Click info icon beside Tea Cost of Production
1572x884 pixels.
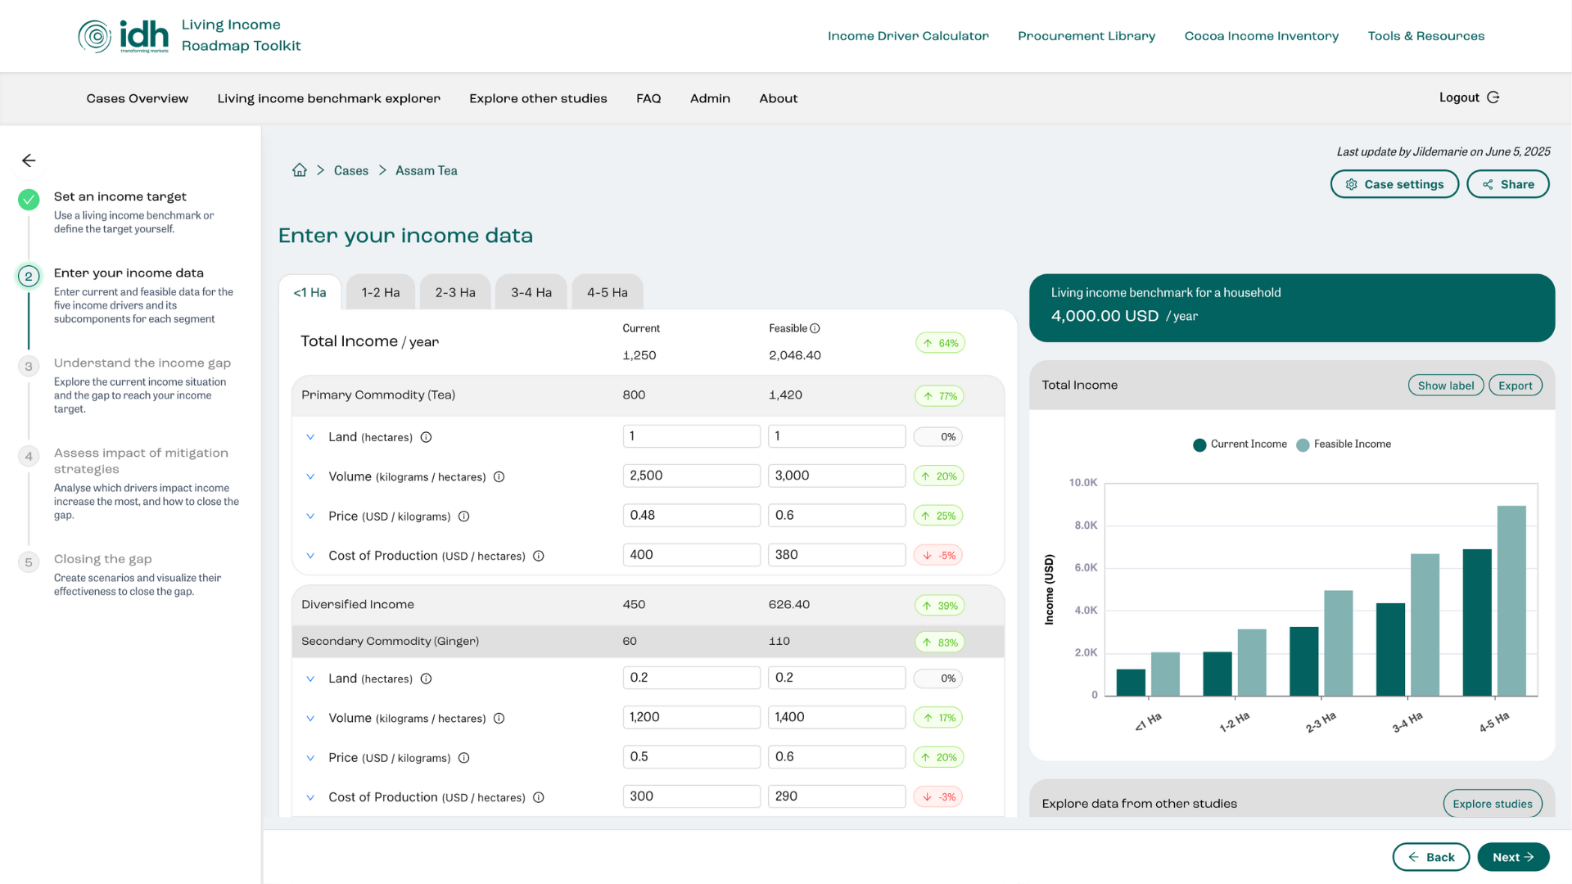tap(539, 556)
